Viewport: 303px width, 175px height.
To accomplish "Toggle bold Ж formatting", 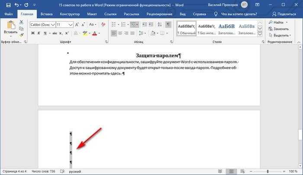I will point(33,33).
